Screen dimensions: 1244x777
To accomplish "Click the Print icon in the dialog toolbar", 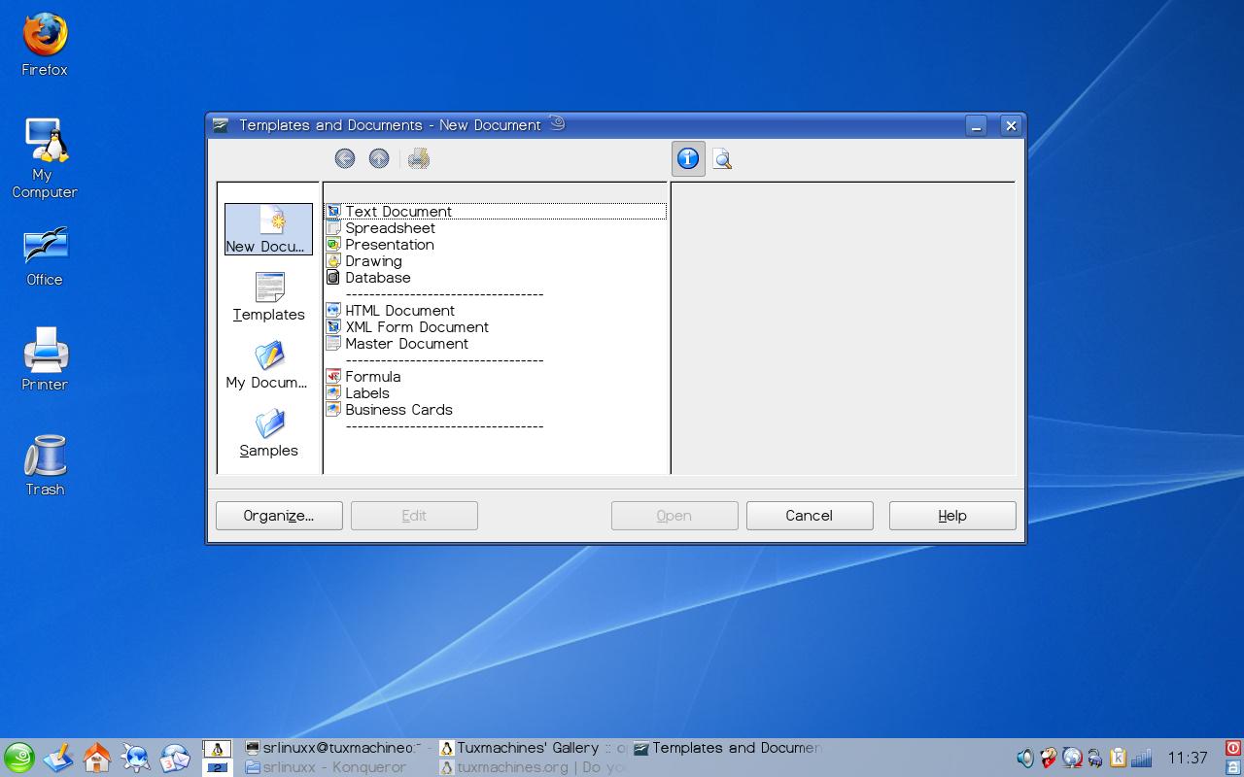I will click(419, 158).
